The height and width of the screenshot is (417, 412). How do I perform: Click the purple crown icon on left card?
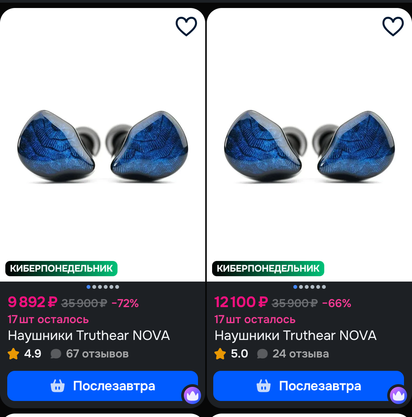pyautogui.click(x=193, y=396)
